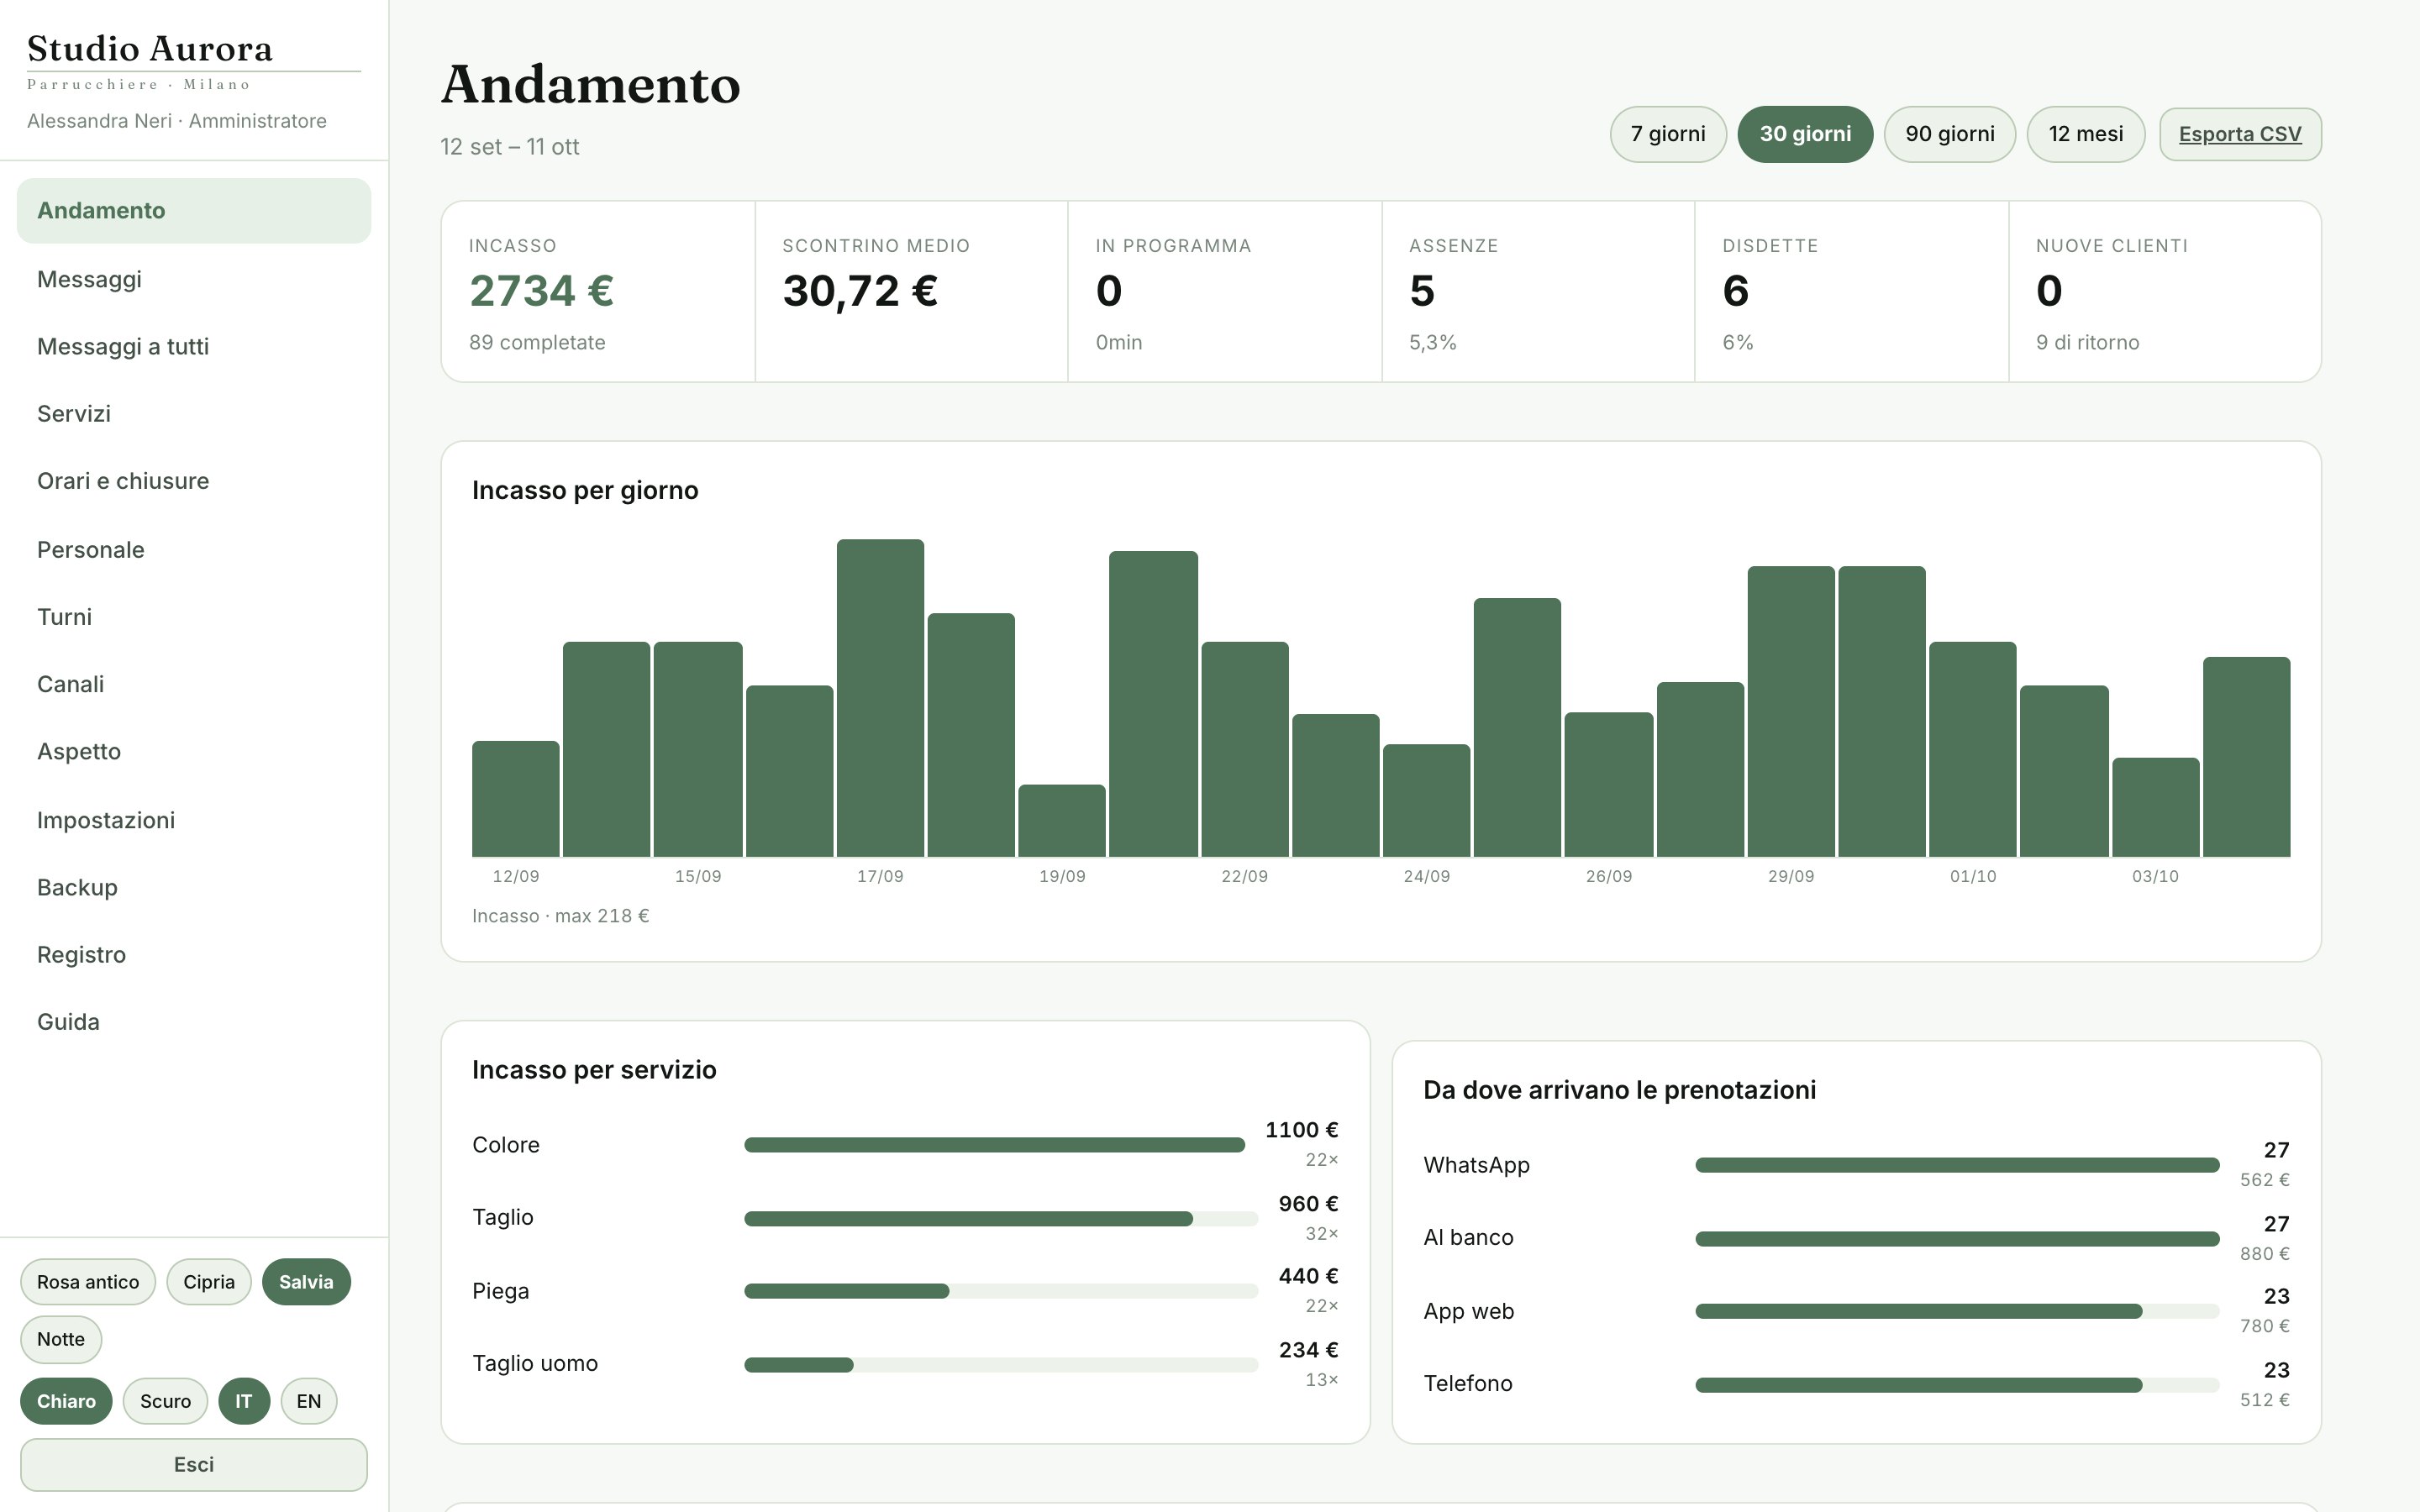Screen dimensions: 2420x1512
Task: Open Messaggi in the sidebar
Action: pos(194,279)
